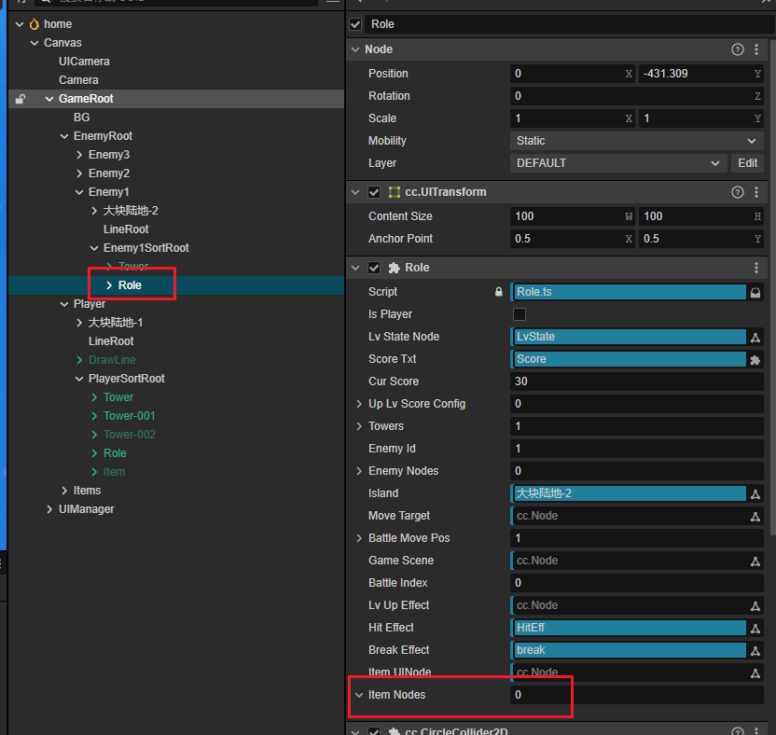Image resolution: width=776 pixels, height=735 pixels.
Task: Open the Role component options menu
Action: (756, 268)
